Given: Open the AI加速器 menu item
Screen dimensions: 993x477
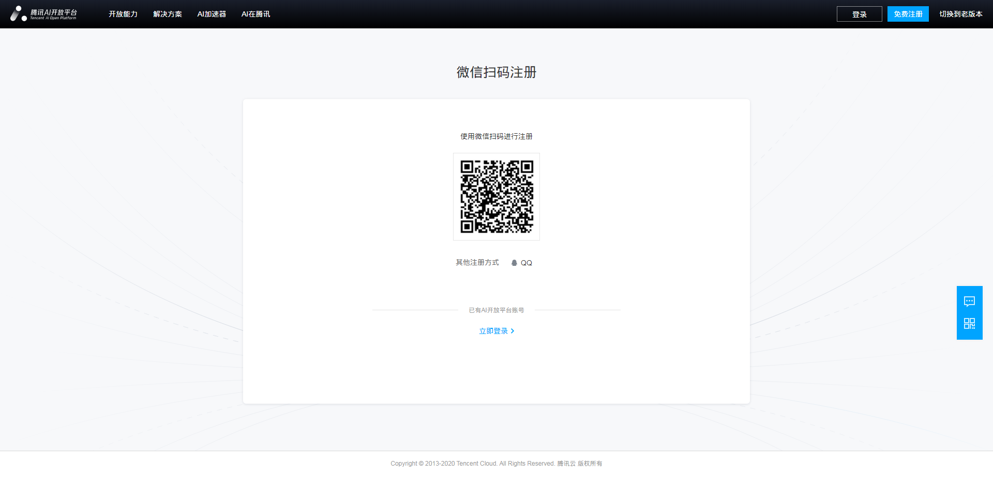Looking at the screenshot, I should [x=212, y=14].
